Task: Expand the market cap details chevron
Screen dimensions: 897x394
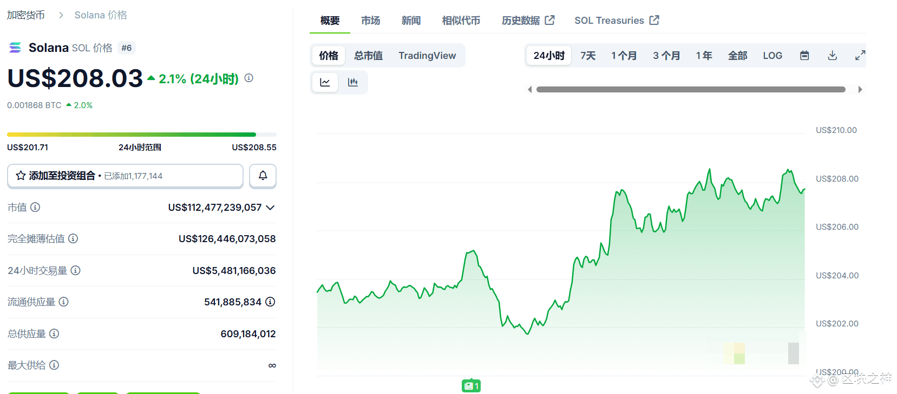Action: click(271, 208)
